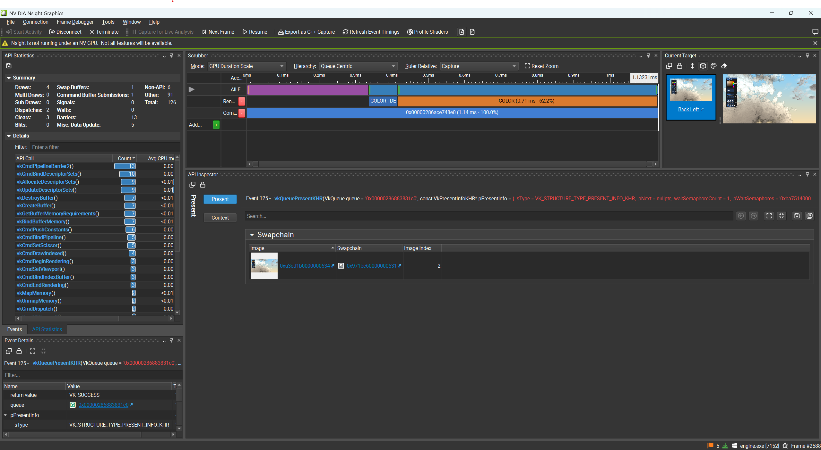Open the Back Left target link
Image resolution: width=821 pixels, height=450 pixels.
tap(688, 109)
